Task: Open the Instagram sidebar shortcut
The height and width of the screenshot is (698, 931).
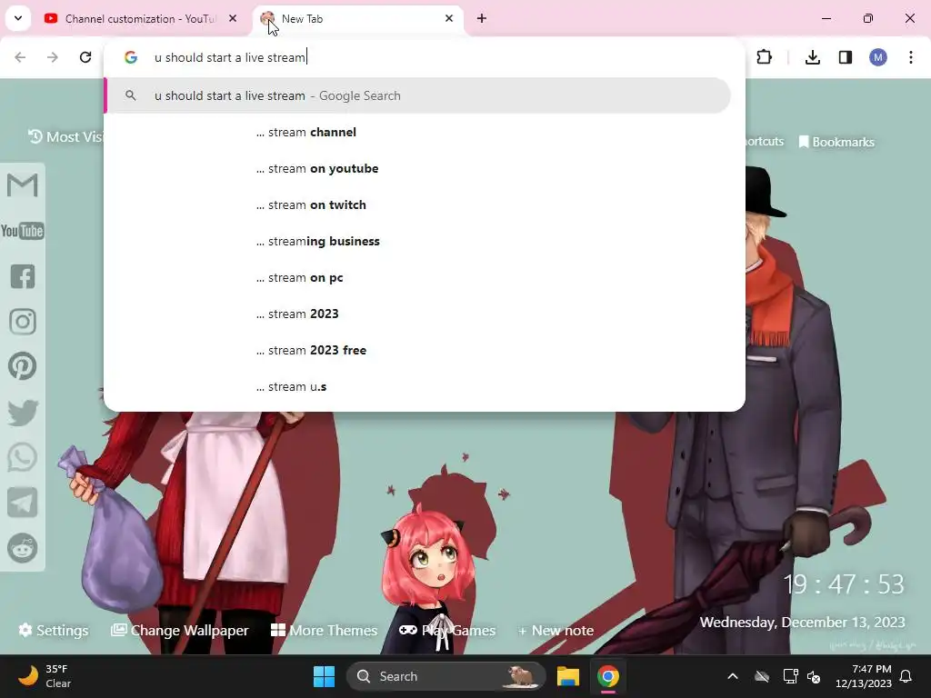Action: 23,322
